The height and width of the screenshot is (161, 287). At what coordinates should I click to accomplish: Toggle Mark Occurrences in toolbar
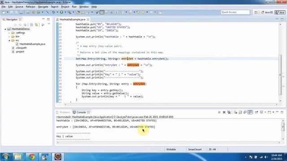[102, 13]
